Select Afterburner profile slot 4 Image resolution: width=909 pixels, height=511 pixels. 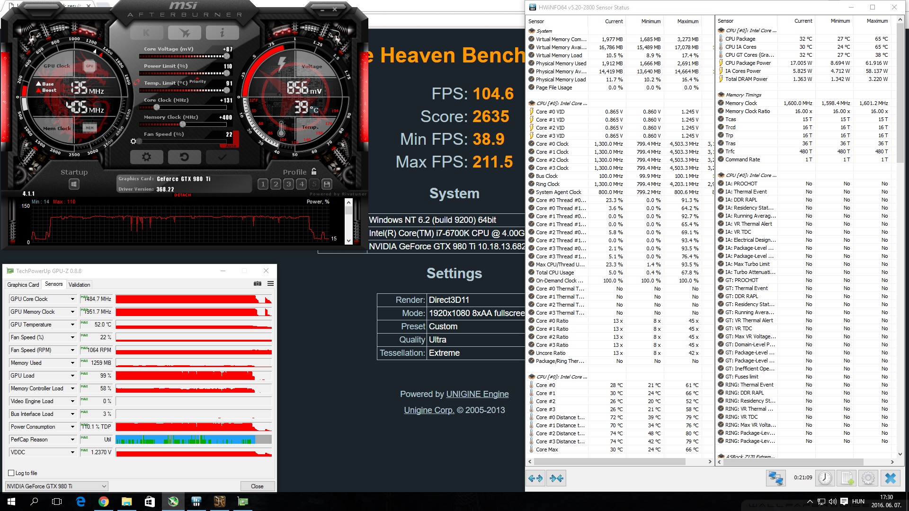pyautogui.click(x=301, y=184)
